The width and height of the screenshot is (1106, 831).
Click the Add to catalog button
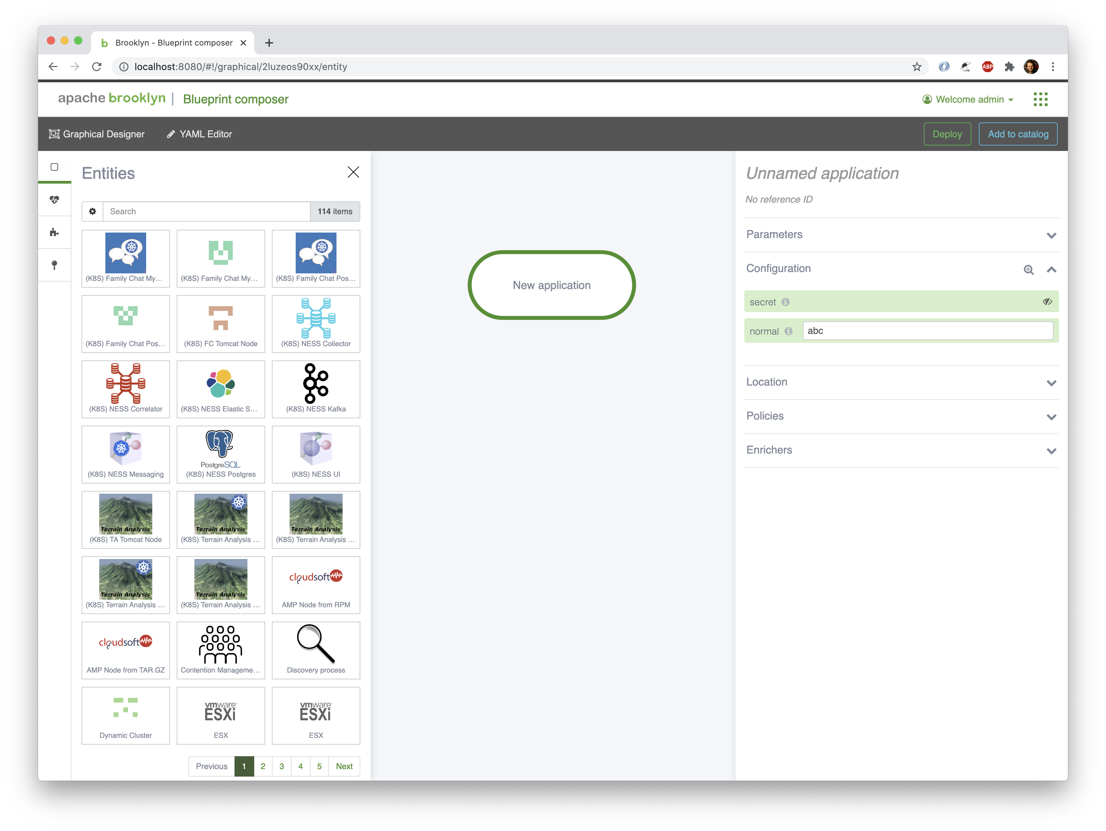coord(1018,134)
